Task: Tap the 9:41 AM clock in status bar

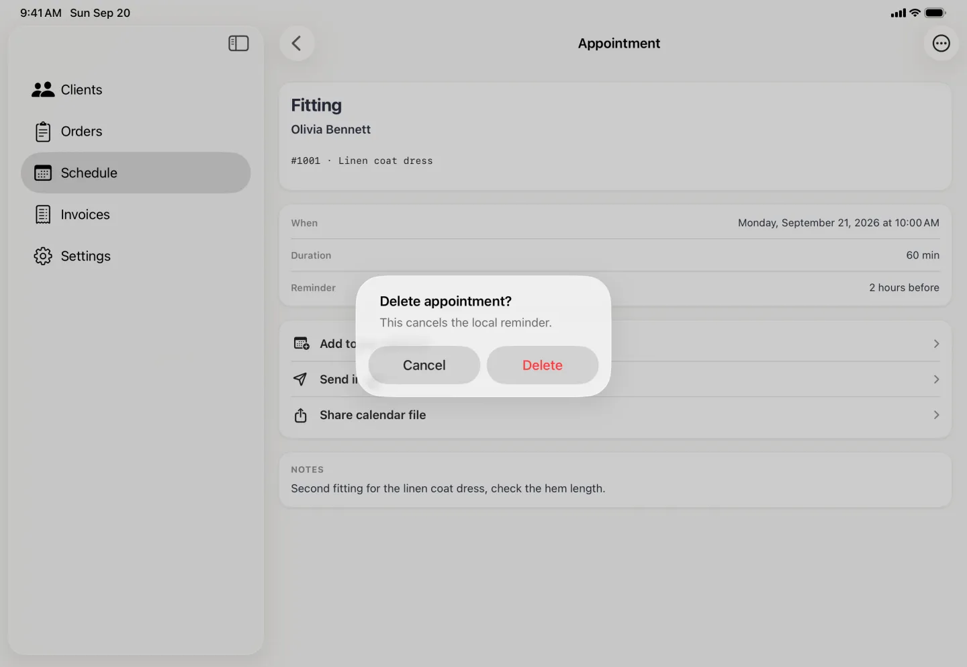Action: click(41, 13)
